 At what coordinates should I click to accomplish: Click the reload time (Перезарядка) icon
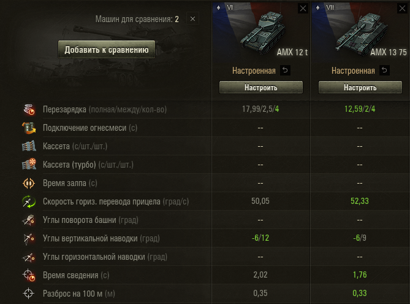click(x=29, y=109)
